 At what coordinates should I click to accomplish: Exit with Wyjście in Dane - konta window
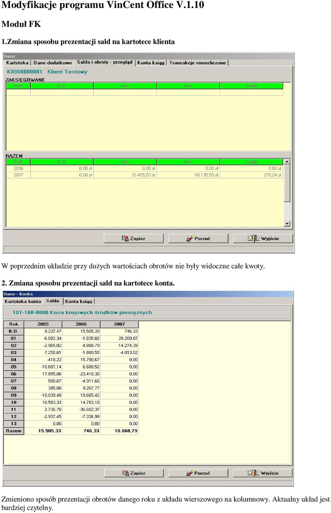point(263,473)
